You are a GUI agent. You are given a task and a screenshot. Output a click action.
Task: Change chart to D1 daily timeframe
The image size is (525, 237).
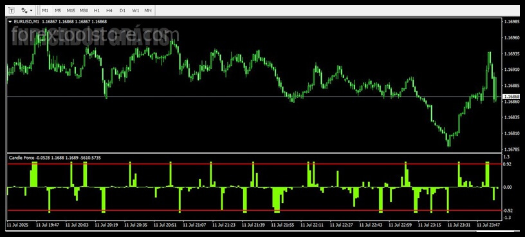tap(122, 10)
